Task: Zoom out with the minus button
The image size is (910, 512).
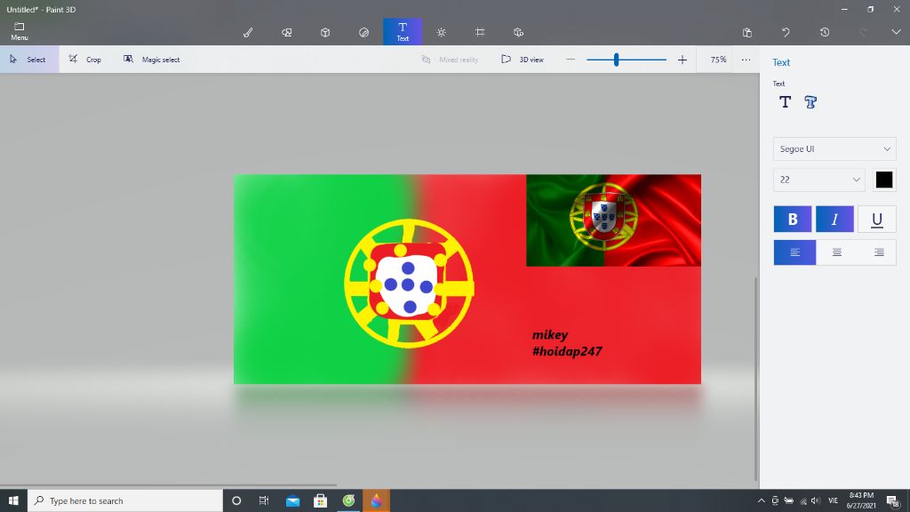Action: tap(571, 60)
